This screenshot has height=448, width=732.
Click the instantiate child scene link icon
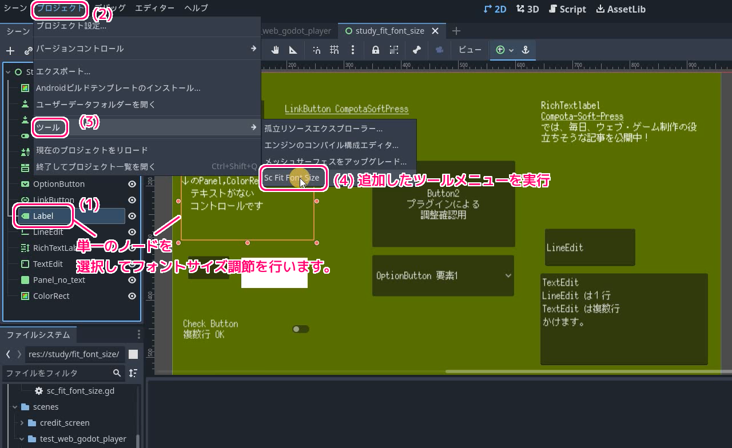pyautogui.click(x=28, y=51)
